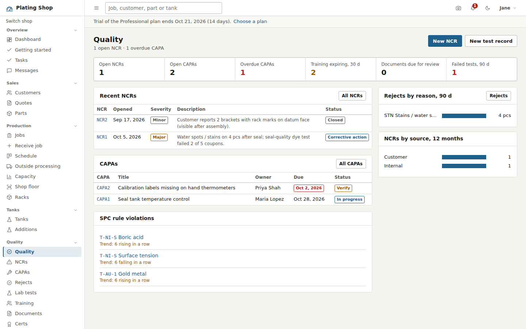Open the Jane user menu
The height and width of the screenshot is (329, 526).
(508, 8)
